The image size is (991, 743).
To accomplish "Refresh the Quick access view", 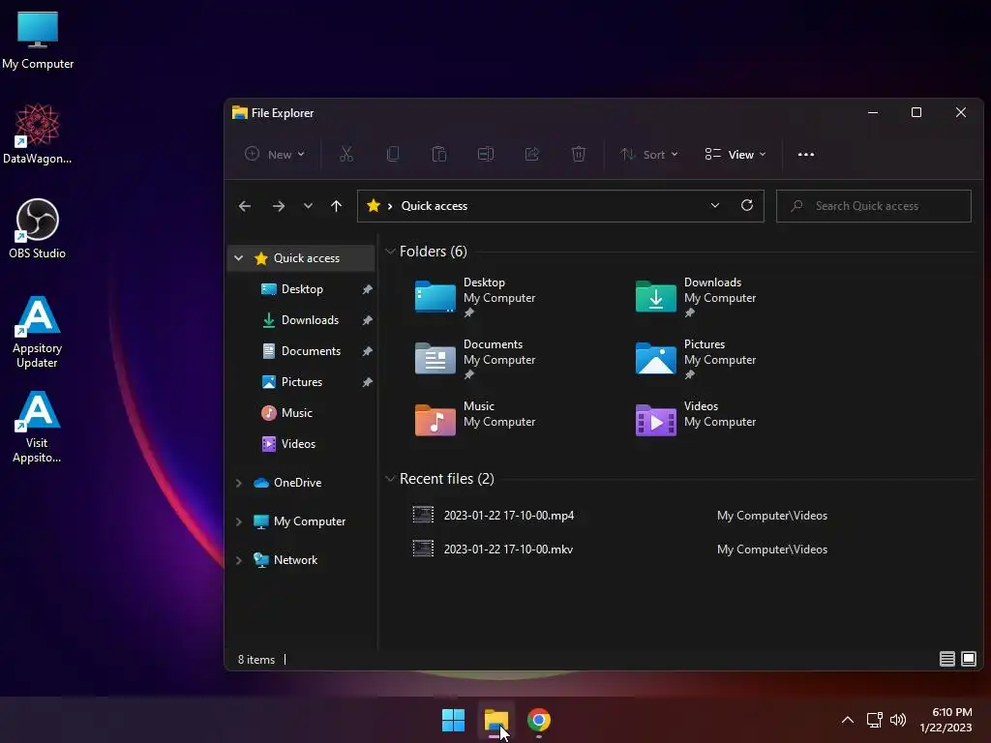I will click(747, 205).
